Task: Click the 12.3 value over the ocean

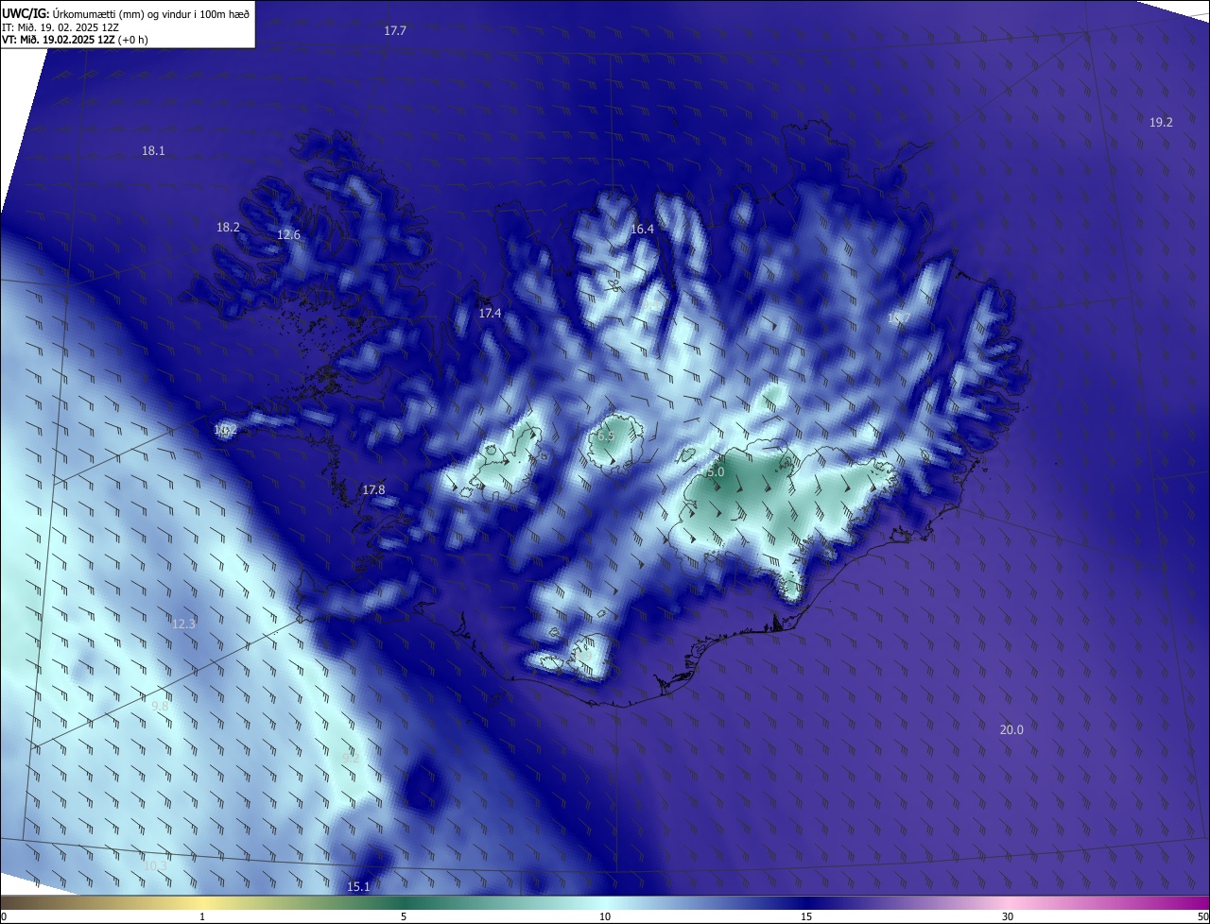Action: click(183, 625)
